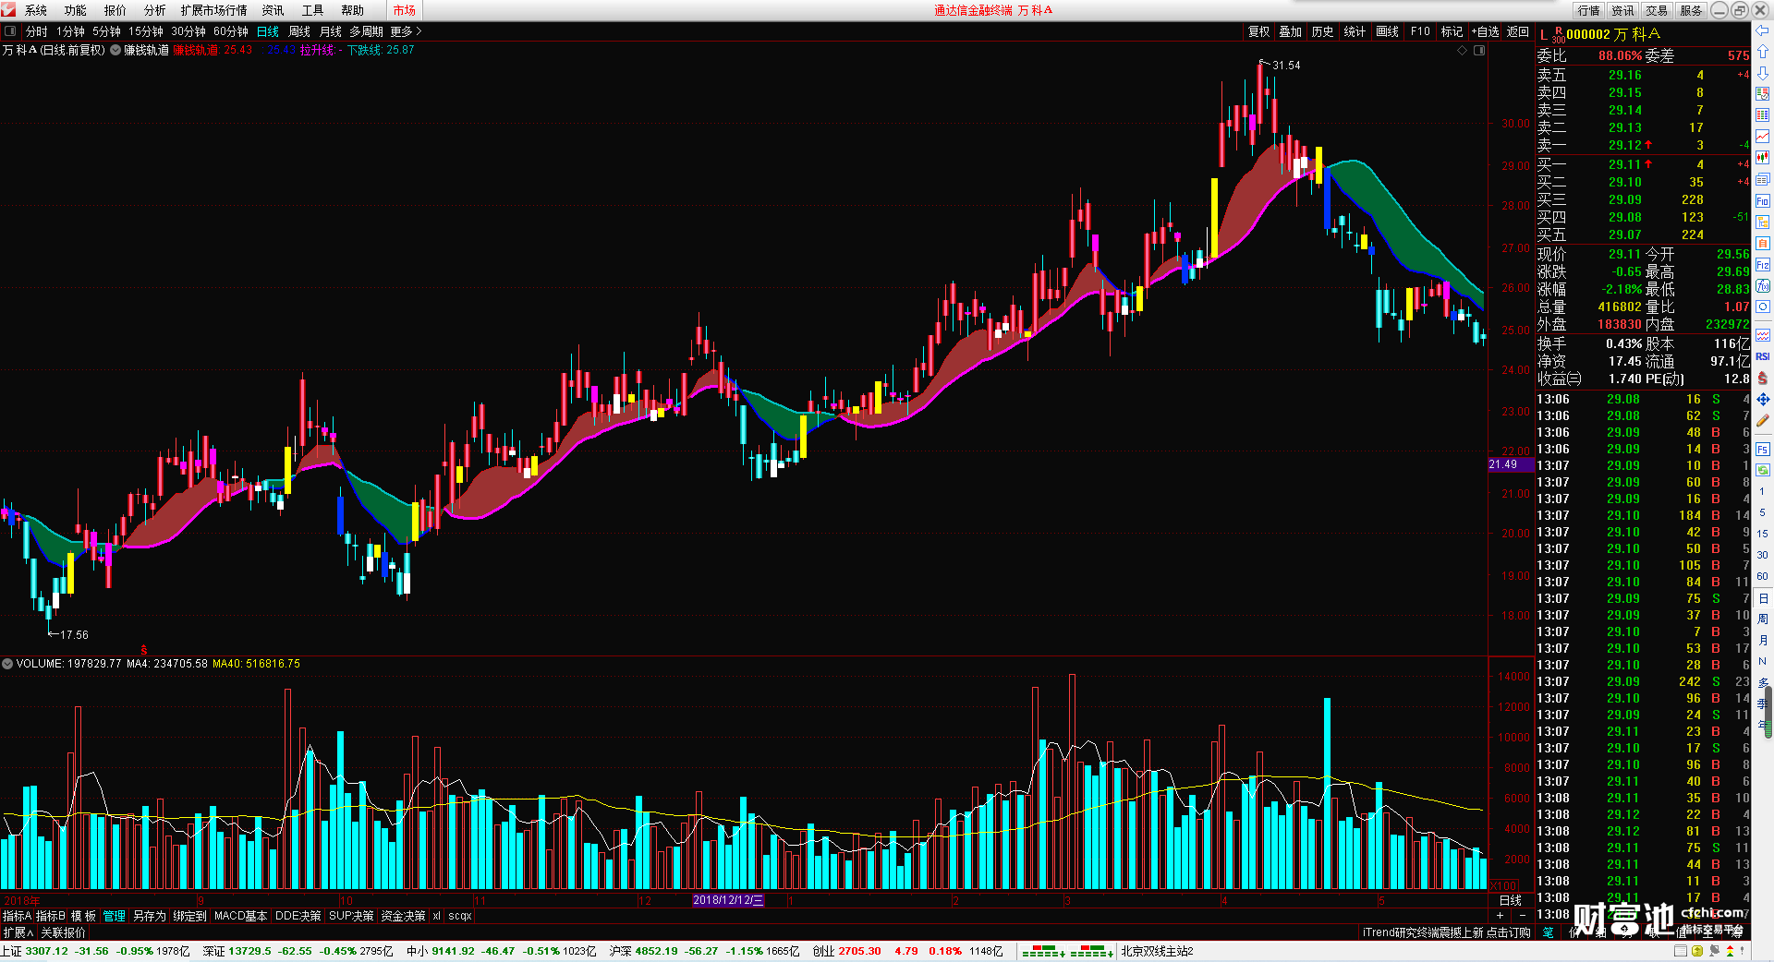1774x962 pixels.
Task: Expand the VOLUME indicator dropdown
Action: click(7, 664)
